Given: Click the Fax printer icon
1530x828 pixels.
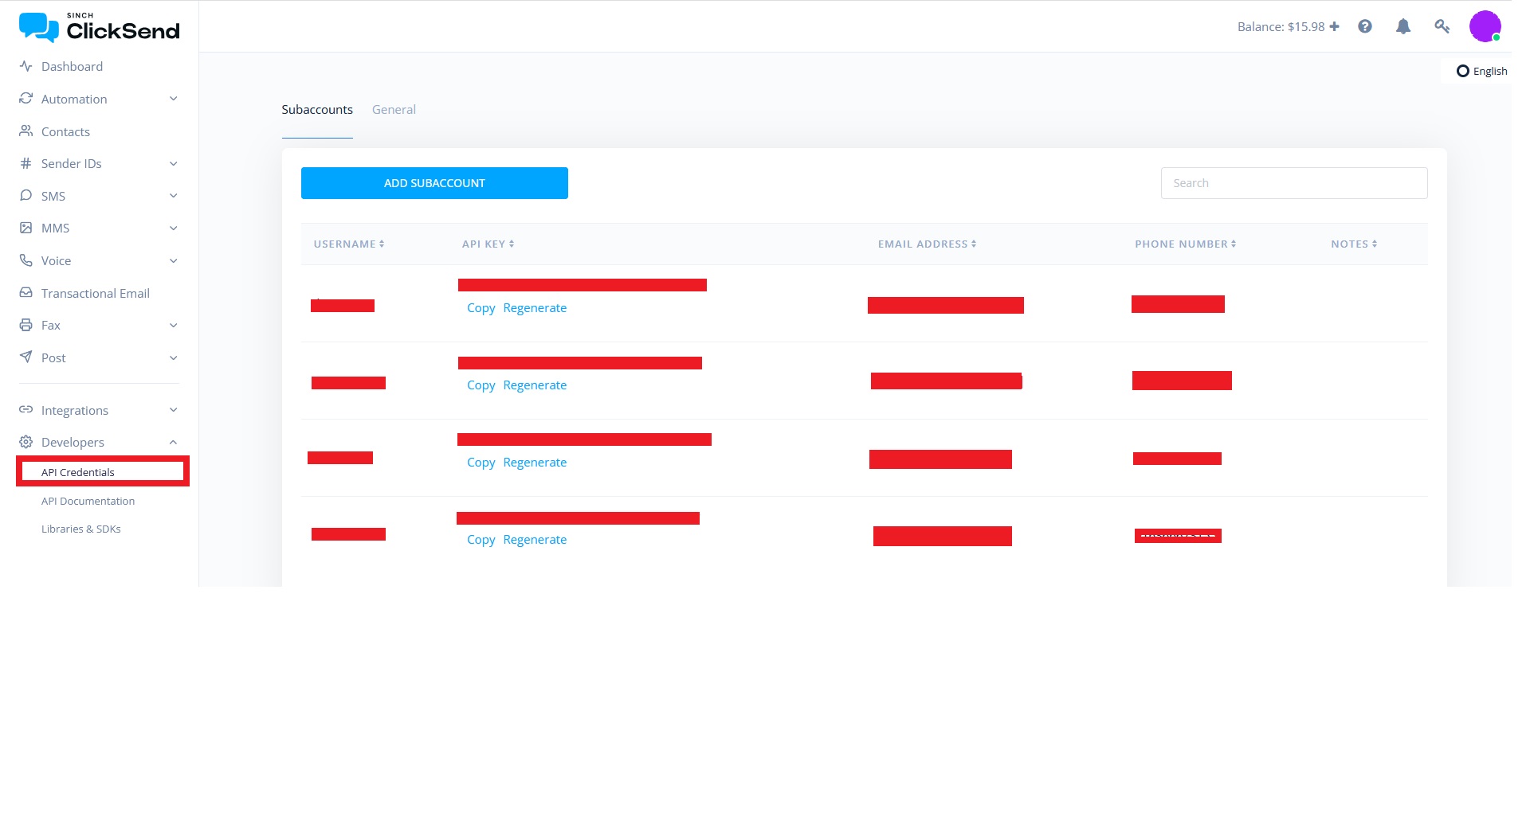Looking at the screenshot, I should [26, 325].
